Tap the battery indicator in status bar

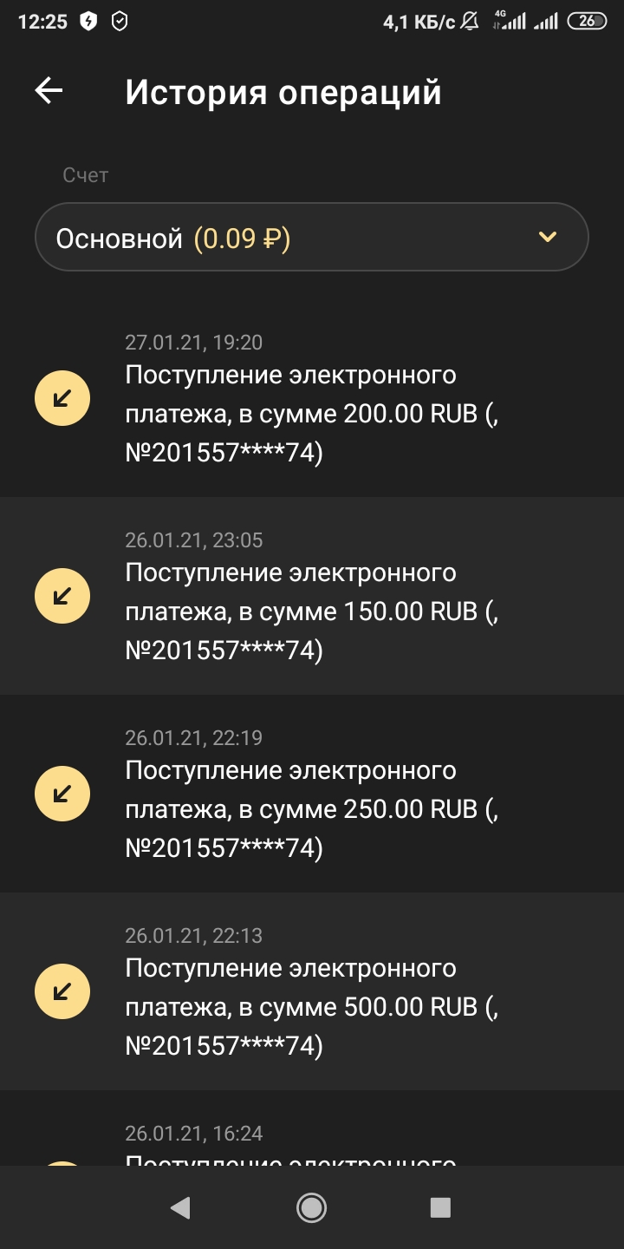coord(587,22)
